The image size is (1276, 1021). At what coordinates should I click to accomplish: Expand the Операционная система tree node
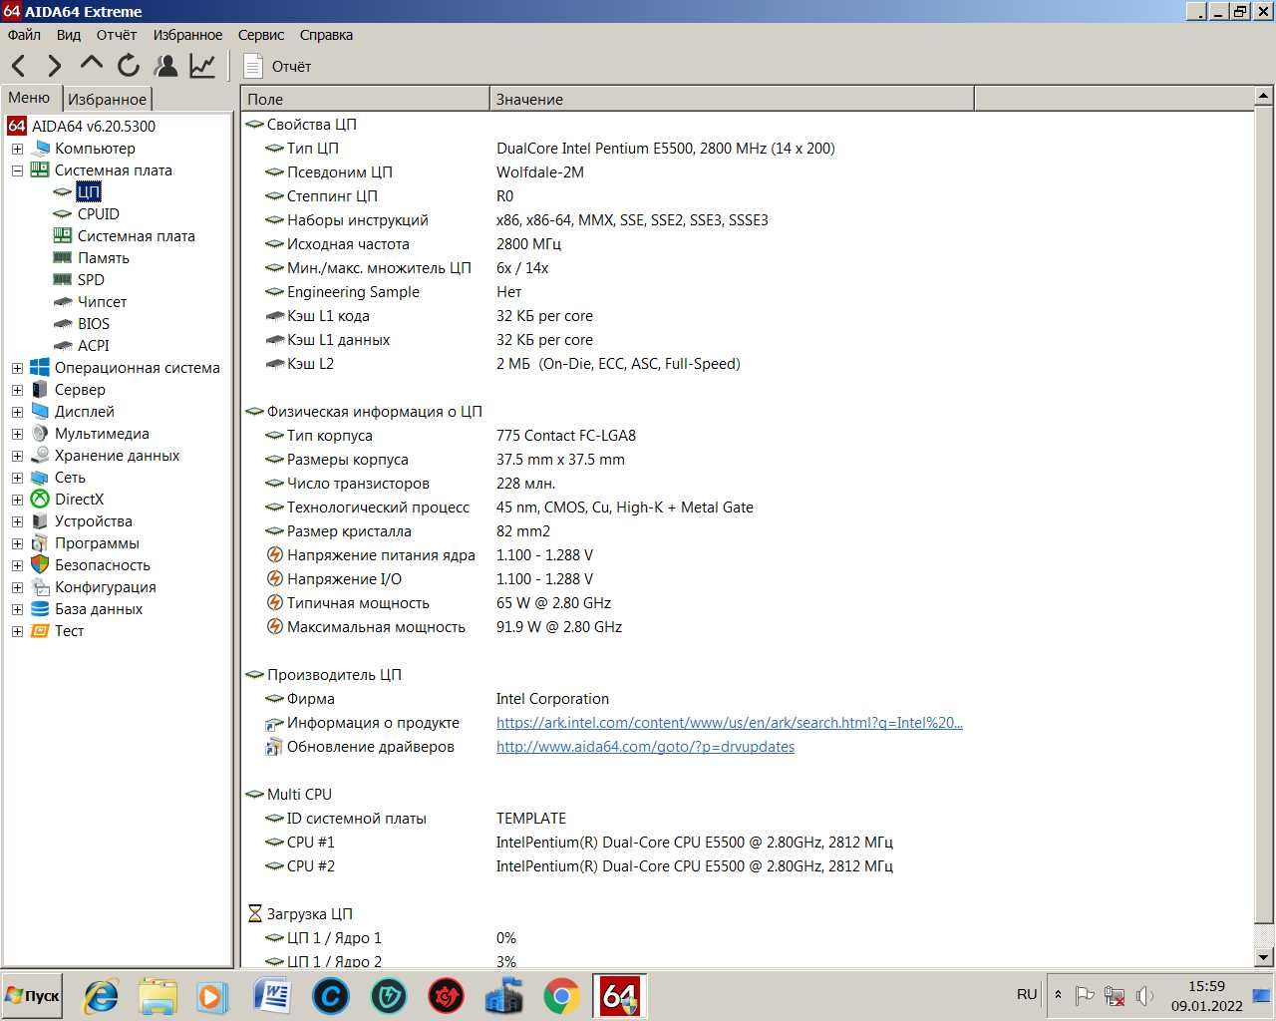pos(17,368)
